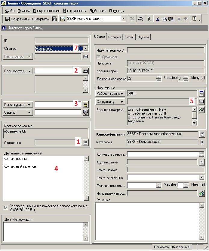Open the Действия menu
Viewport: 209px width, 251px height.
98,11
